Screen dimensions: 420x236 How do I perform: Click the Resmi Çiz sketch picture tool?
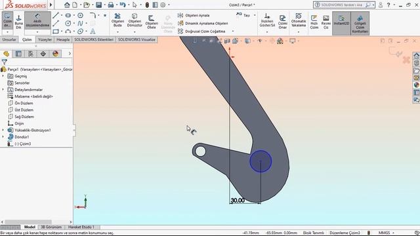(326, 22)
